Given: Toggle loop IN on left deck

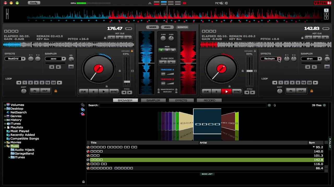Looking at the screenshot, I should click(35, 91).
